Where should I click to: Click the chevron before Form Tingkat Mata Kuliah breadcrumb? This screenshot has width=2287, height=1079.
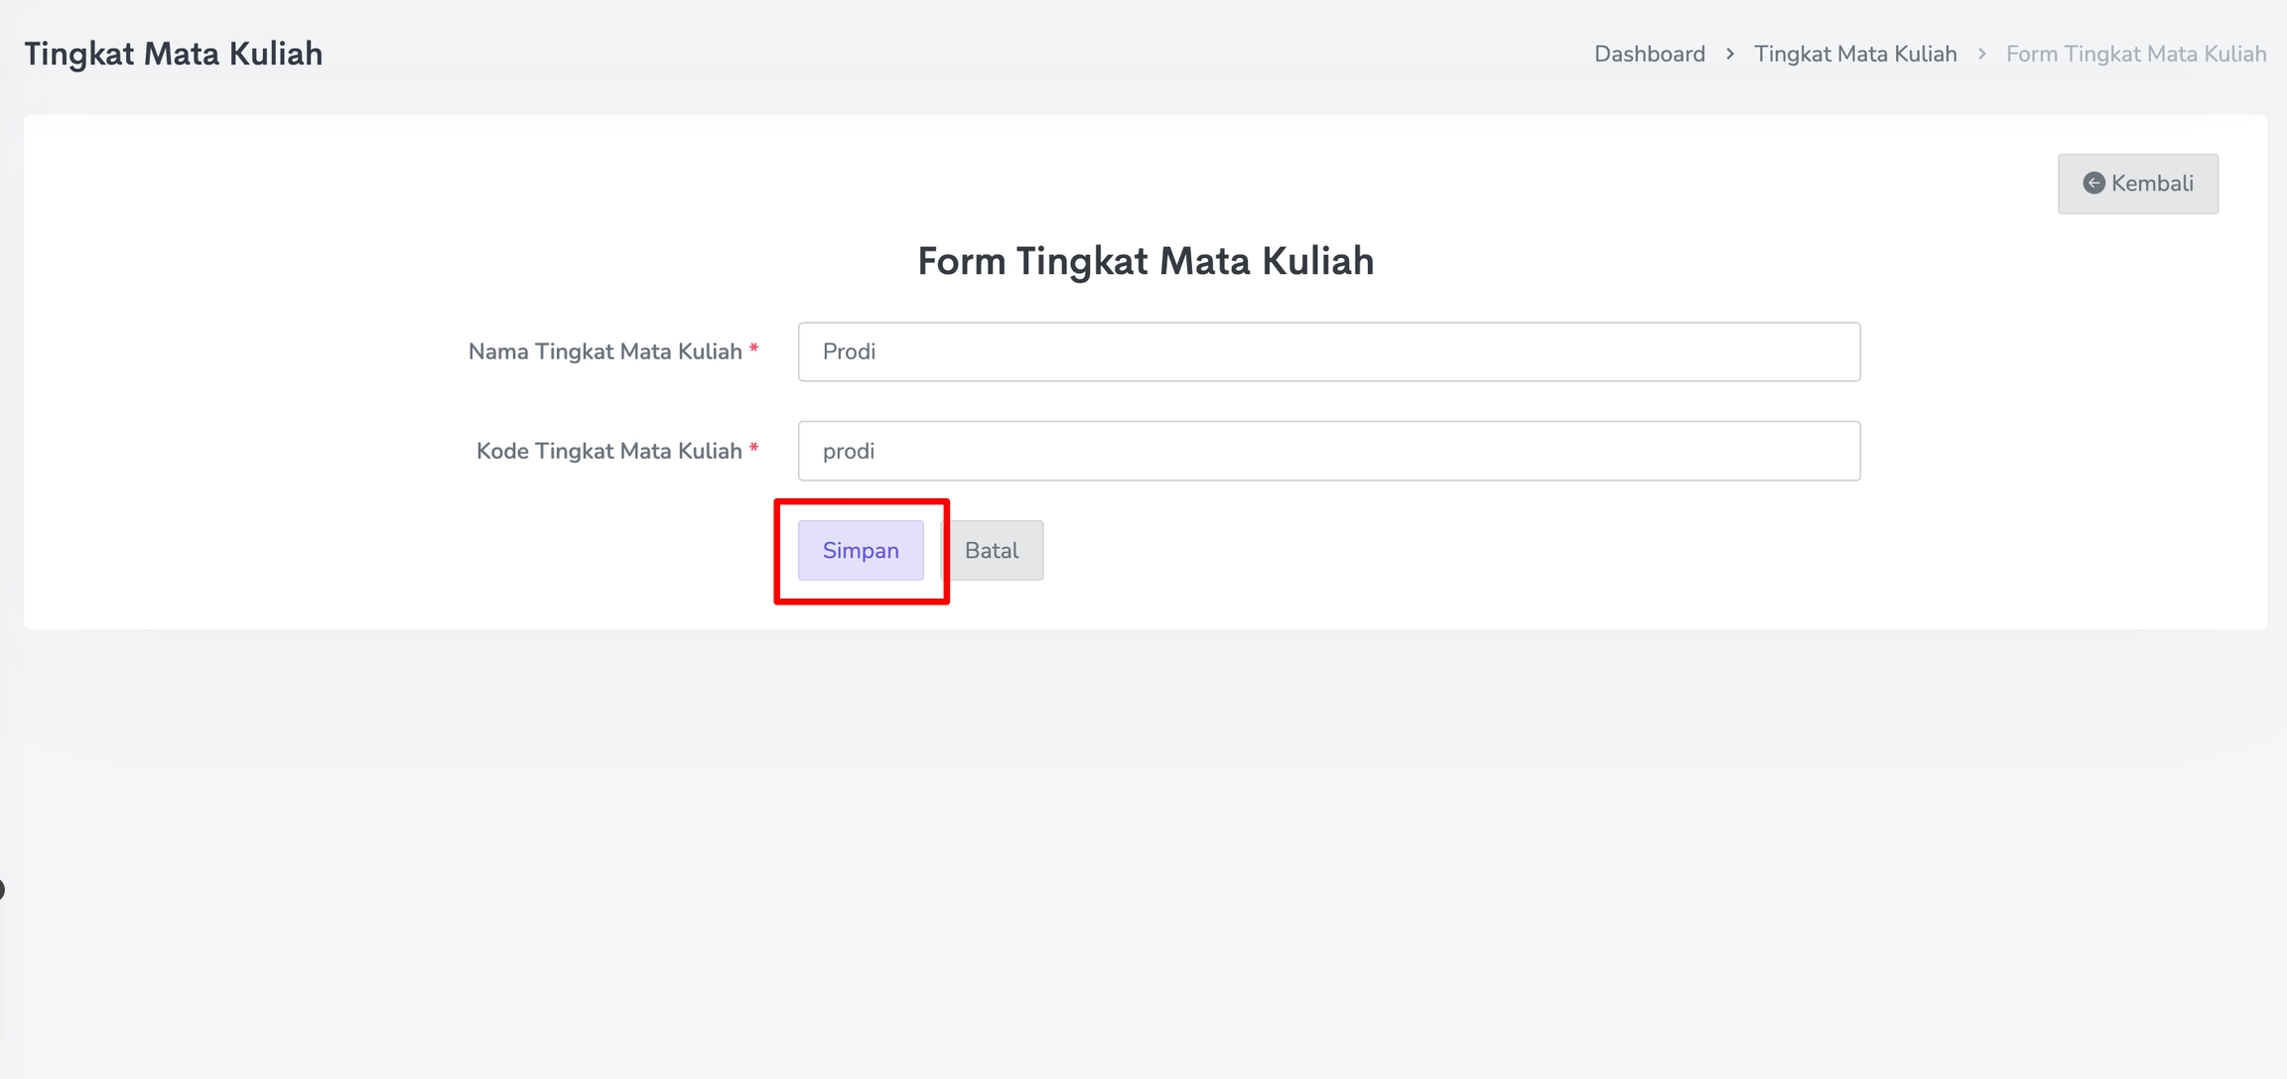(x=1981, y=55)
